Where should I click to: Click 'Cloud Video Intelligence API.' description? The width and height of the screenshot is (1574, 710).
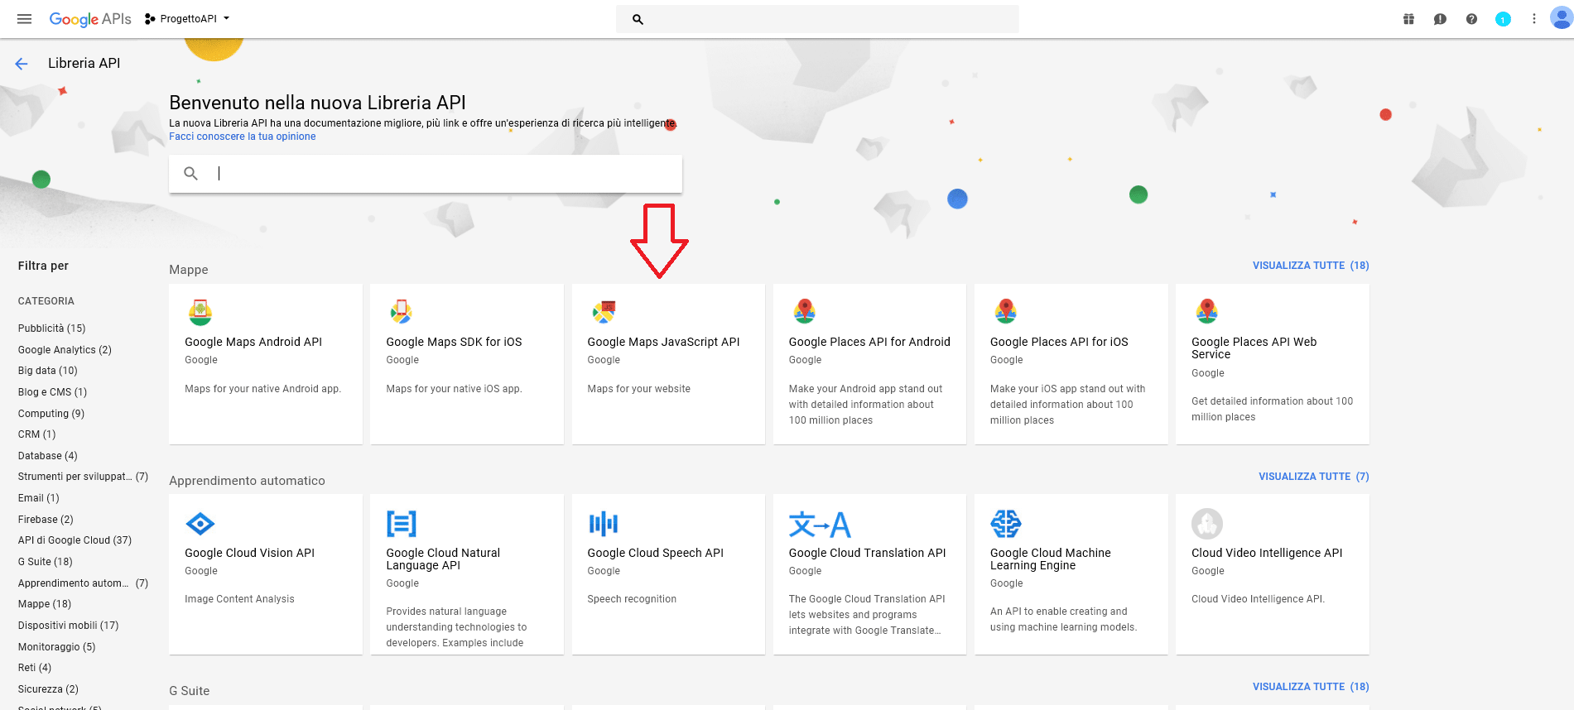coord(1258,599)
